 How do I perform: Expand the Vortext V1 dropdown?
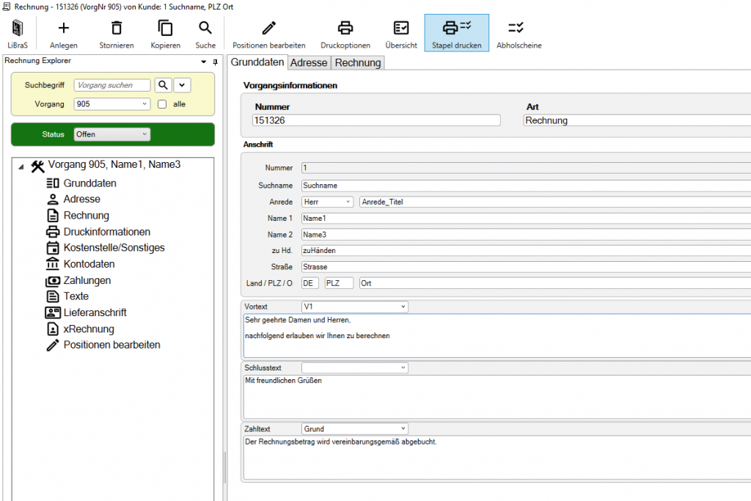pyautogui.click(x=403, y=307)
